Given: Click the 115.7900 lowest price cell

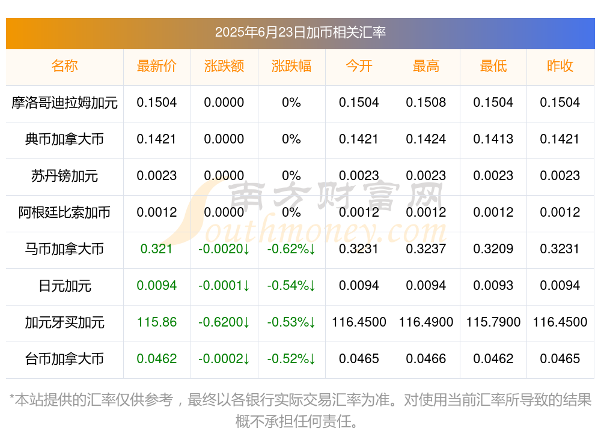Looking at the screenshot, I should coord(493,322).
